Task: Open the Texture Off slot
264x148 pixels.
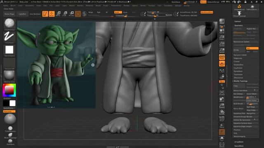Action: (9, 63)
